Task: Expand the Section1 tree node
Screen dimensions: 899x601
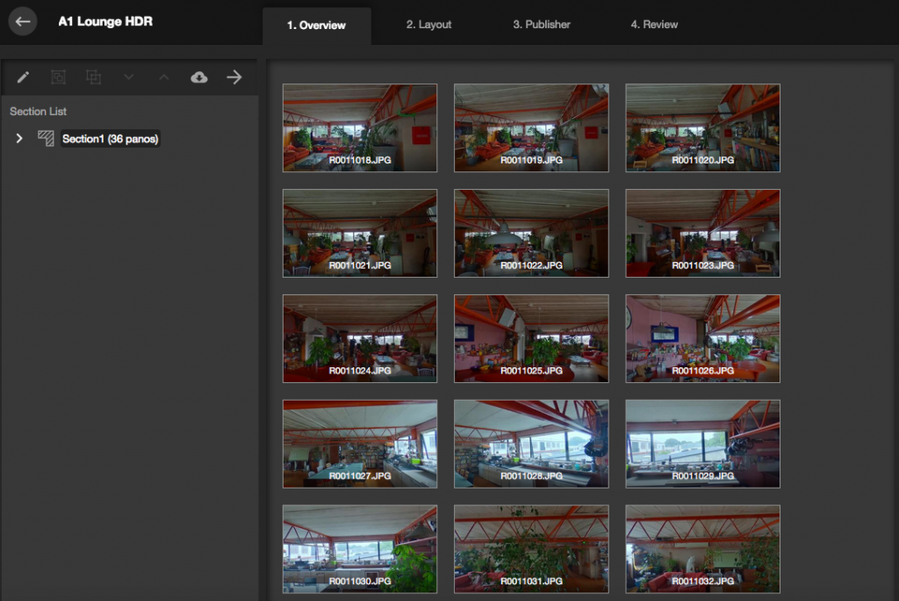Action: coord(19,139)
